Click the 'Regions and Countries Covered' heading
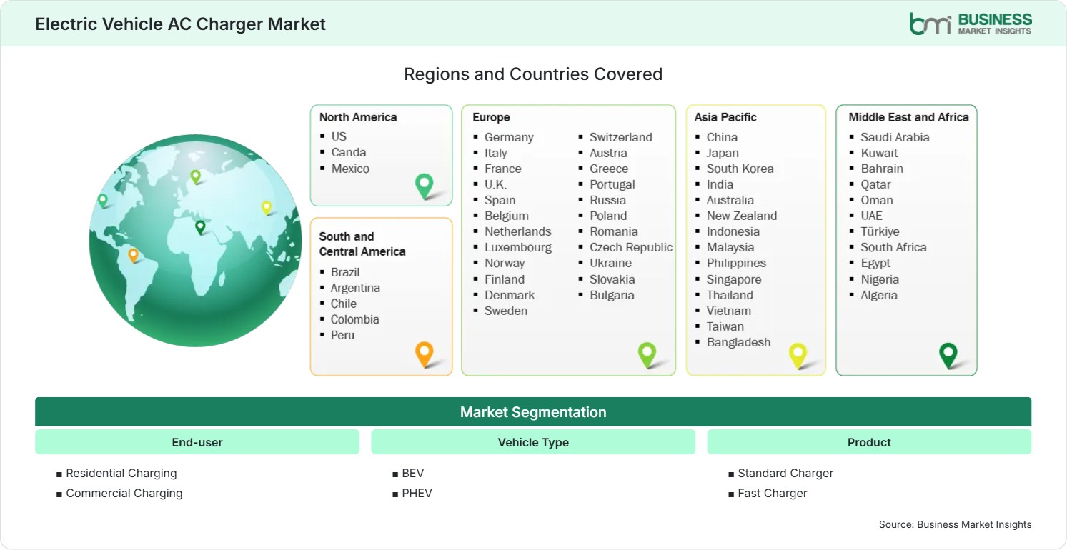The image size is (1067, 550). point(533,74)
